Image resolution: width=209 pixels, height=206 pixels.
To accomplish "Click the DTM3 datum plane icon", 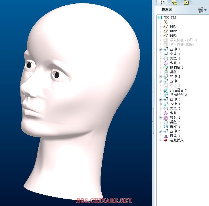I will pos(166,36).
